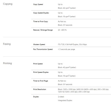Viewport: 111px width, 102px height.
Task: Click the 25 - 400 % value
Action: point(62,30)
